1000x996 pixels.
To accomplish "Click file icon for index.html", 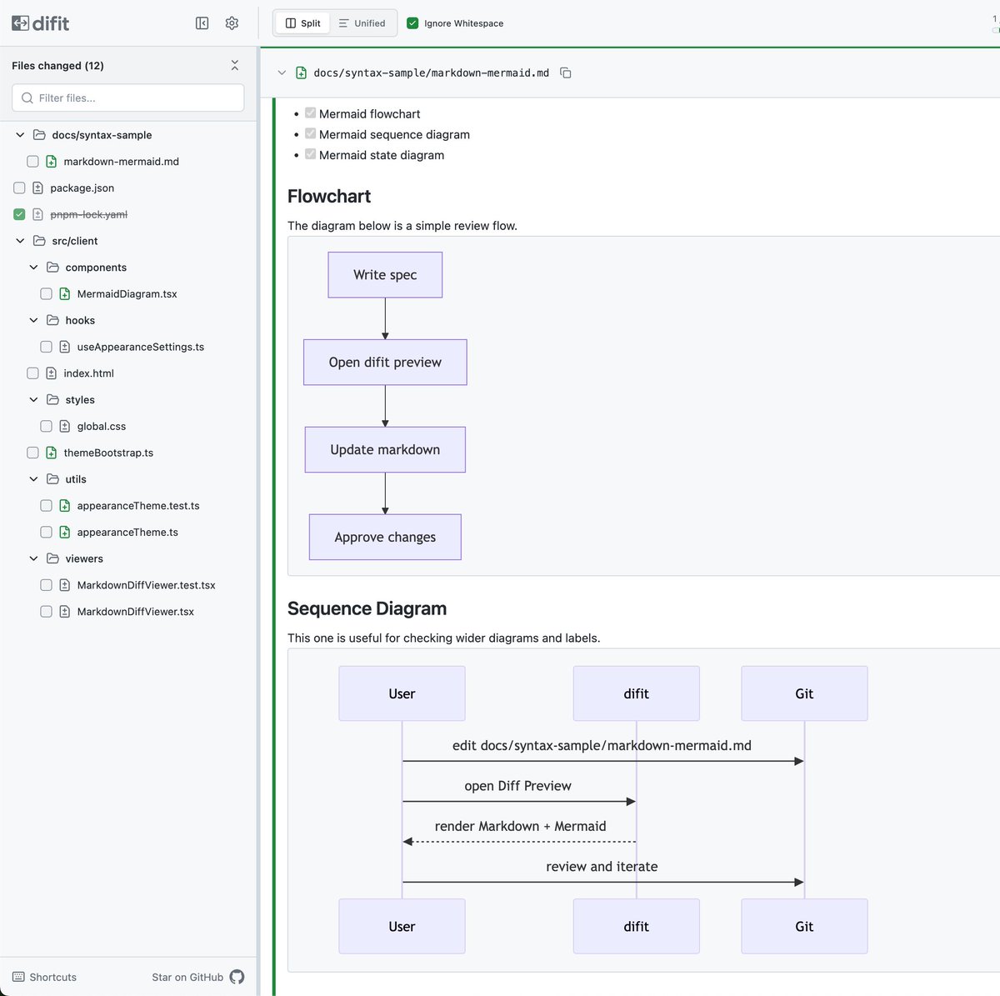I will (x=51, y=373).
